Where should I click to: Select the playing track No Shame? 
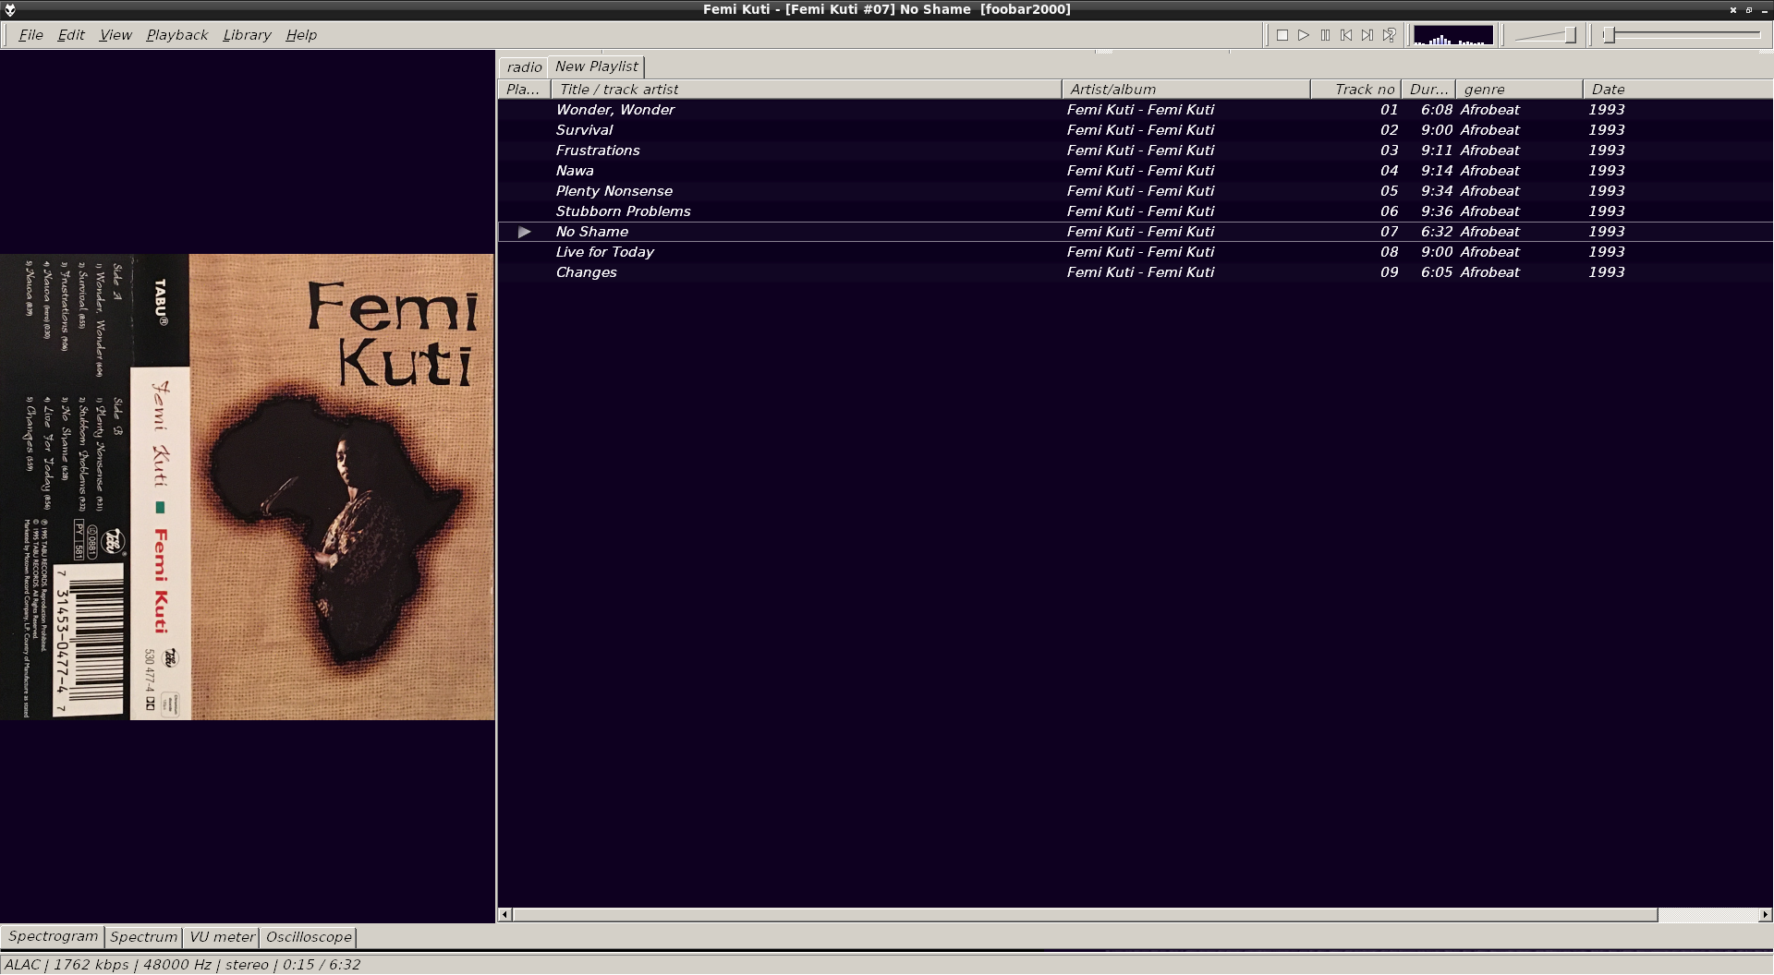[1135, 232]
